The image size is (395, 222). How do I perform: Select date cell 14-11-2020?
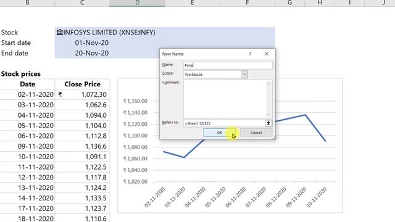(27, 198)
